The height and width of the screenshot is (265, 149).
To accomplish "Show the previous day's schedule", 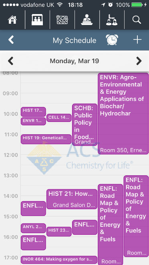I will click(x=10, y=61).
